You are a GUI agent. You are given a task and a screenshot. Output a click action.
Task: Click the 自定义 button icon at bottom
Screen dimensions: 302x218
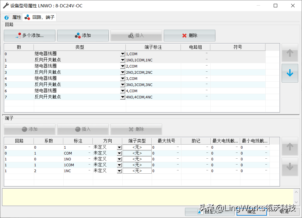click(201, 212)
